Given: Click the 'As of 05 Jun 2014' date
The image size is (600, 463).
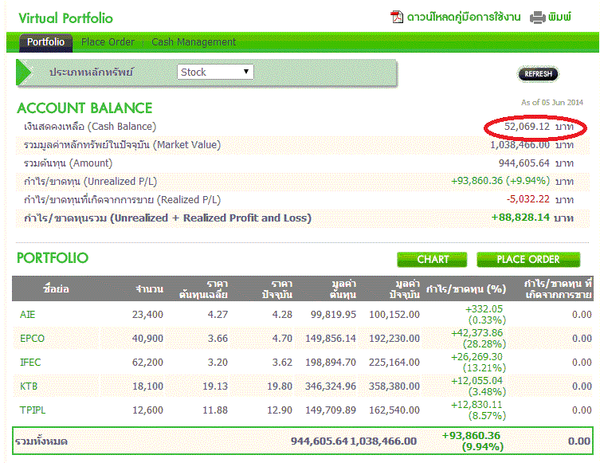Looking at the screenshot, I should [551, 103].
